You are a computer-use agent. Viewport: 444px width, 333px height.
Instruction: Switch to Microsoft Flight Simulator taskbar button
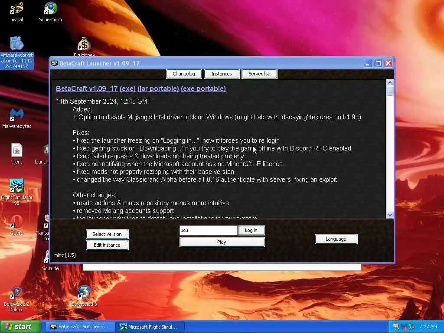[150, 326]
